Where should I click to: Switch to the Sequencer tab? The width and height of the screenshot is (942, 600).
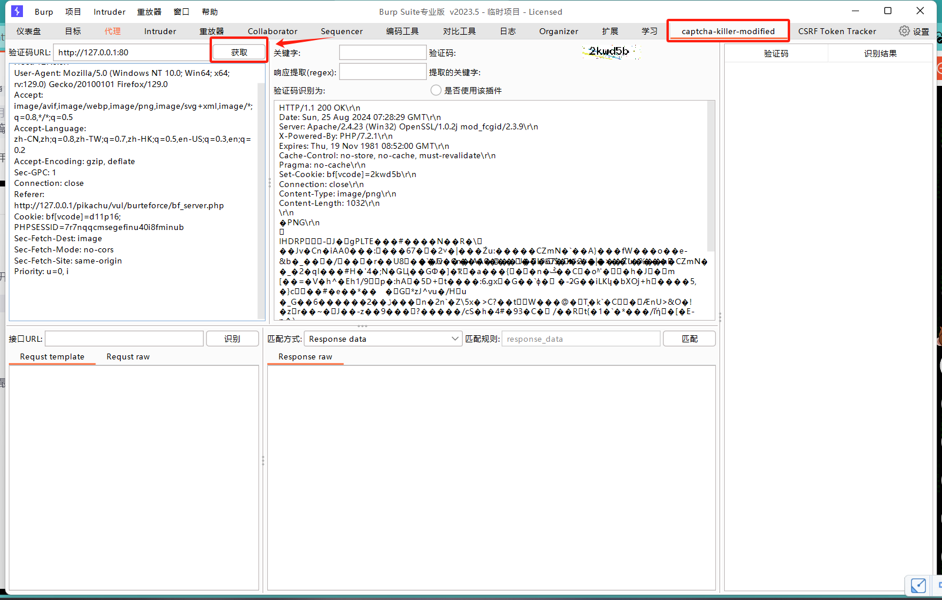341,31
